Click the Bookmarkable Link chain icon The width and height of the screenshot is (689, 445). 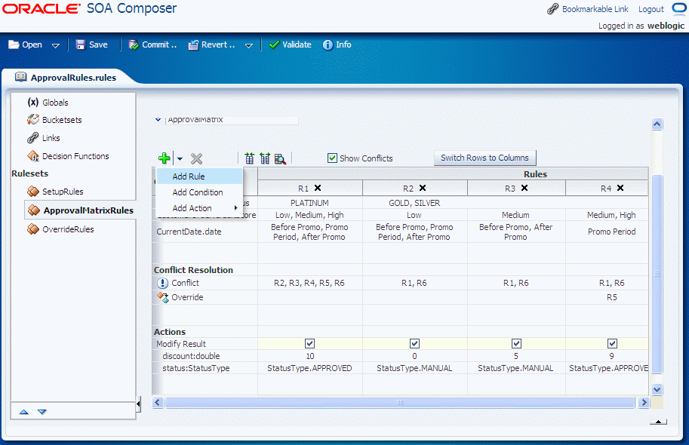click(x=552, y=9)
